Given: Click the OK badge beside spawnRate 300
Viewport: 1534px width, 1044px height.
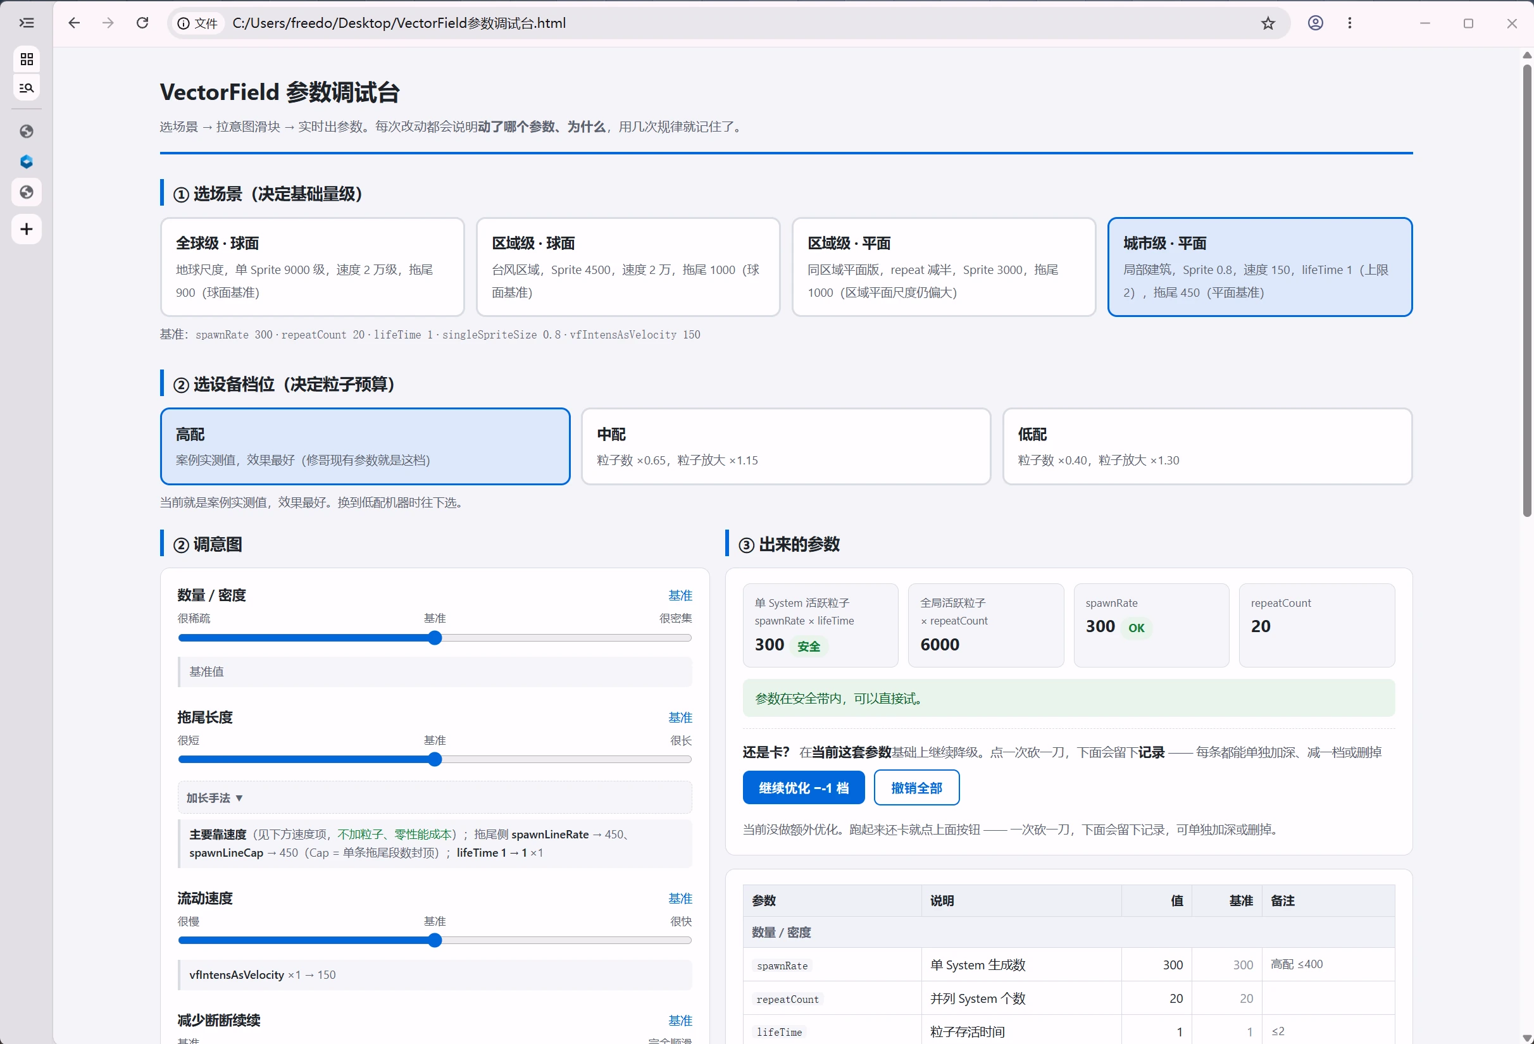Looking at the screenshot, I should click(x=1136, y=628).
